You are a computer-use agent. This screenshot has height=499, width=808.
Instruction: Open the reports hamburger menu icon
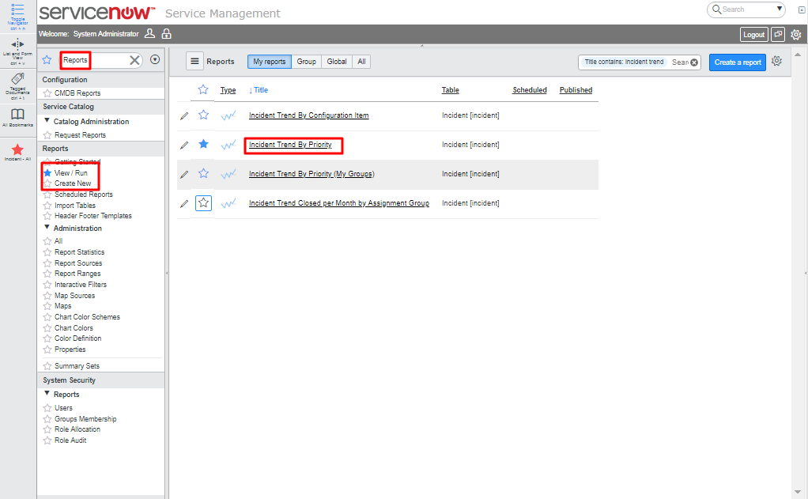[x=194, y=62]
